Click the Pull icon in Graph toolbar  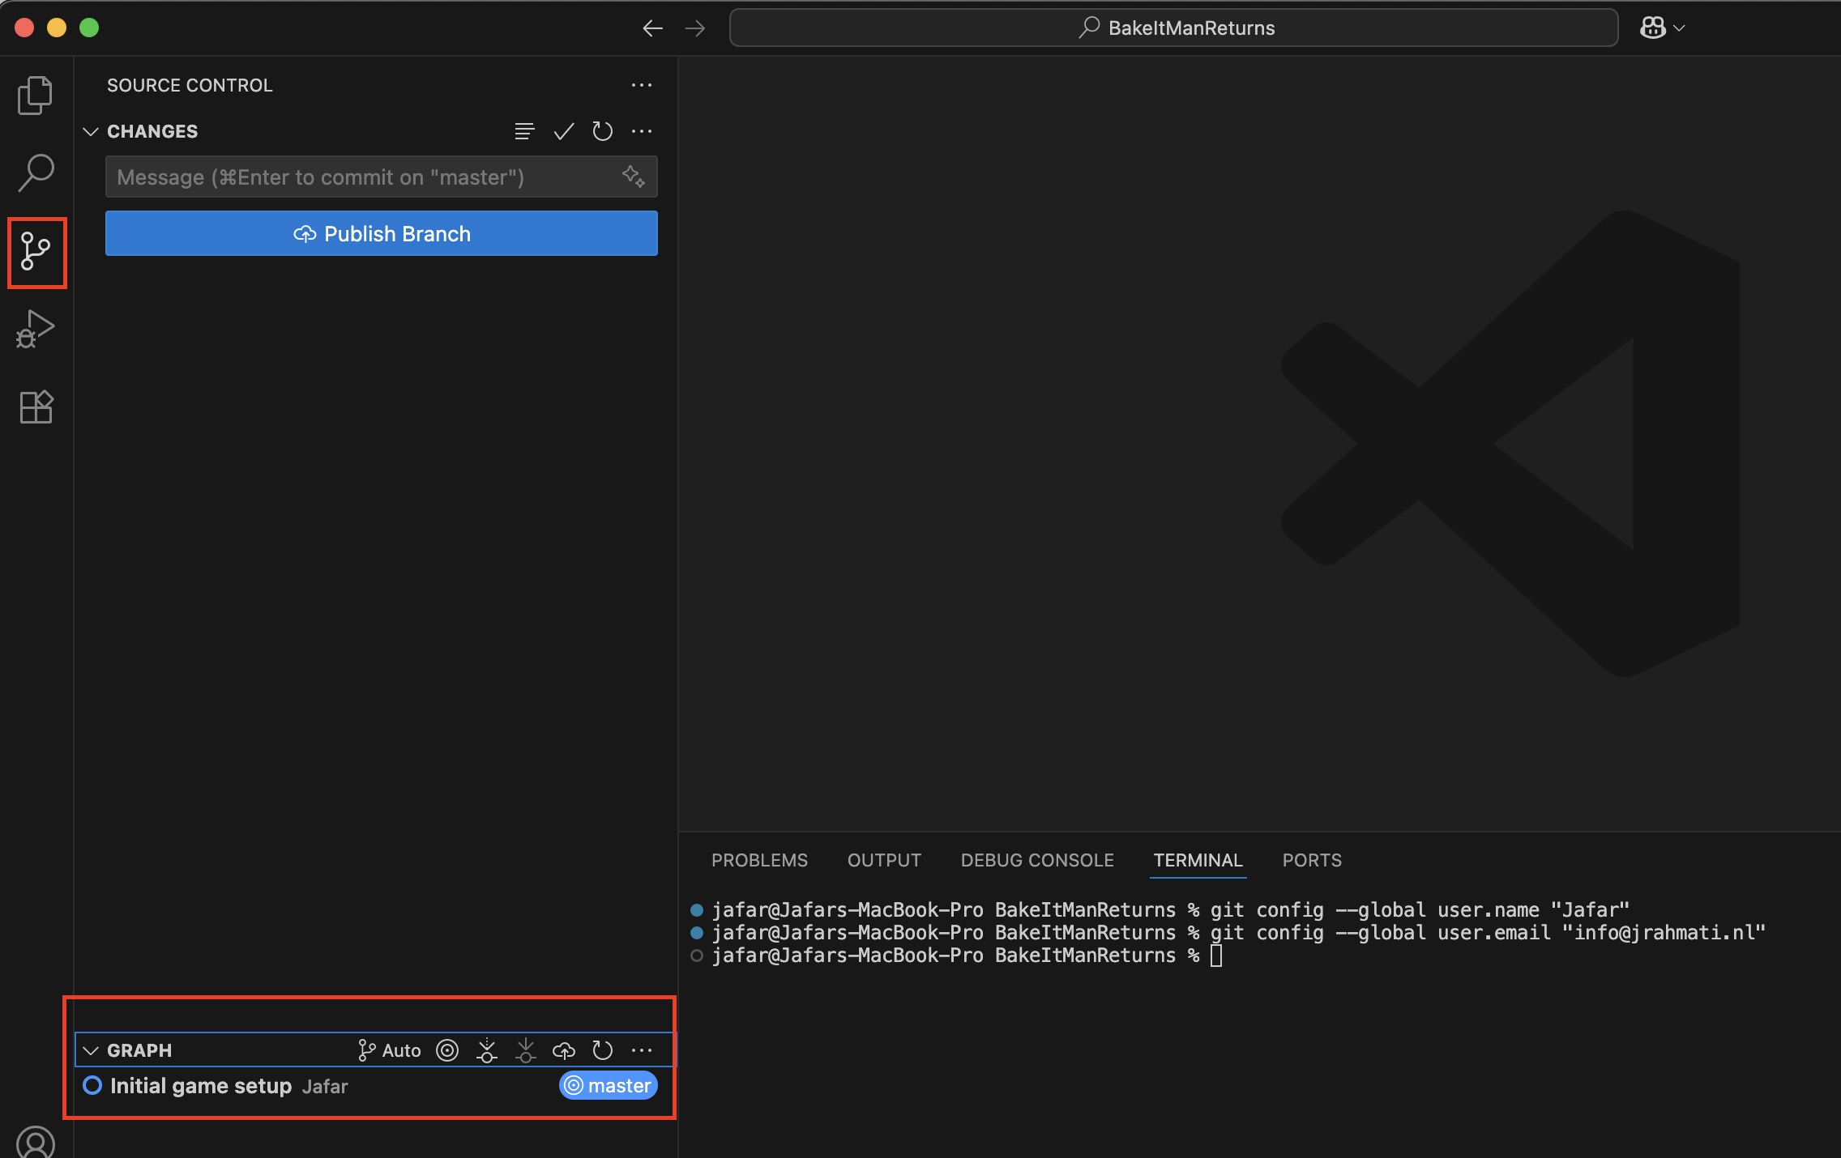526,1050
